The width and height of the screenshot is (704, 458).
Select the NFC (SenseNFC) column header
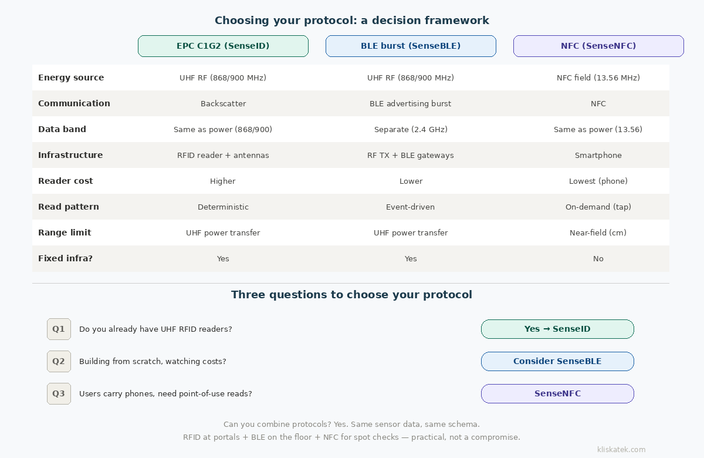pyautogui.click(x=598, y=46)
